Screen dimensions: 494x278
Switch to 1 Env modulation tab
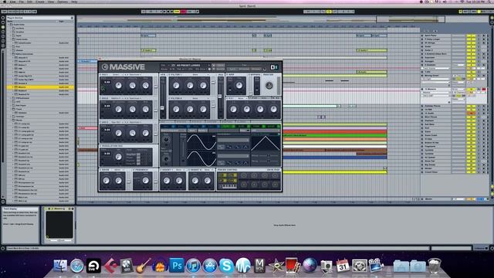[167, 127]
